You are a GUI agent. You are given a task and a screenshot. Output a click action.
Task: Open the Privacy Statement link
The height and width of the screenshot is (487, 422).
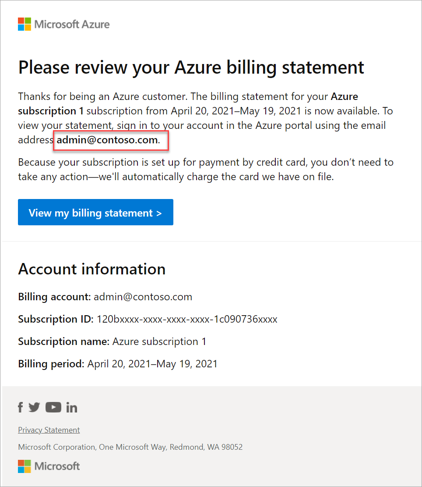point(49,430)
